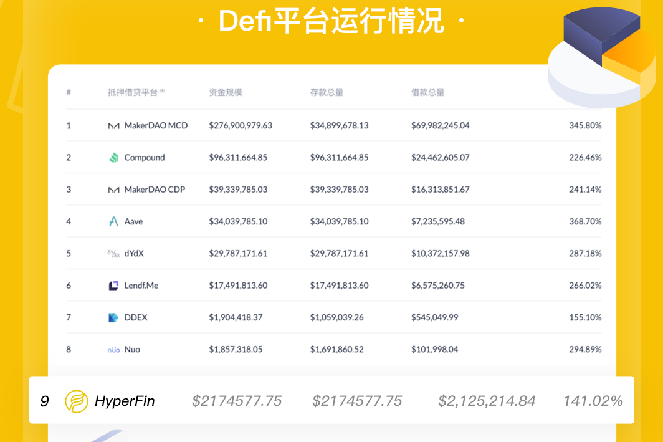This screenshot has width=663, height=442.
Task: Click the ratio 155.10%
Action: (585, 317)
